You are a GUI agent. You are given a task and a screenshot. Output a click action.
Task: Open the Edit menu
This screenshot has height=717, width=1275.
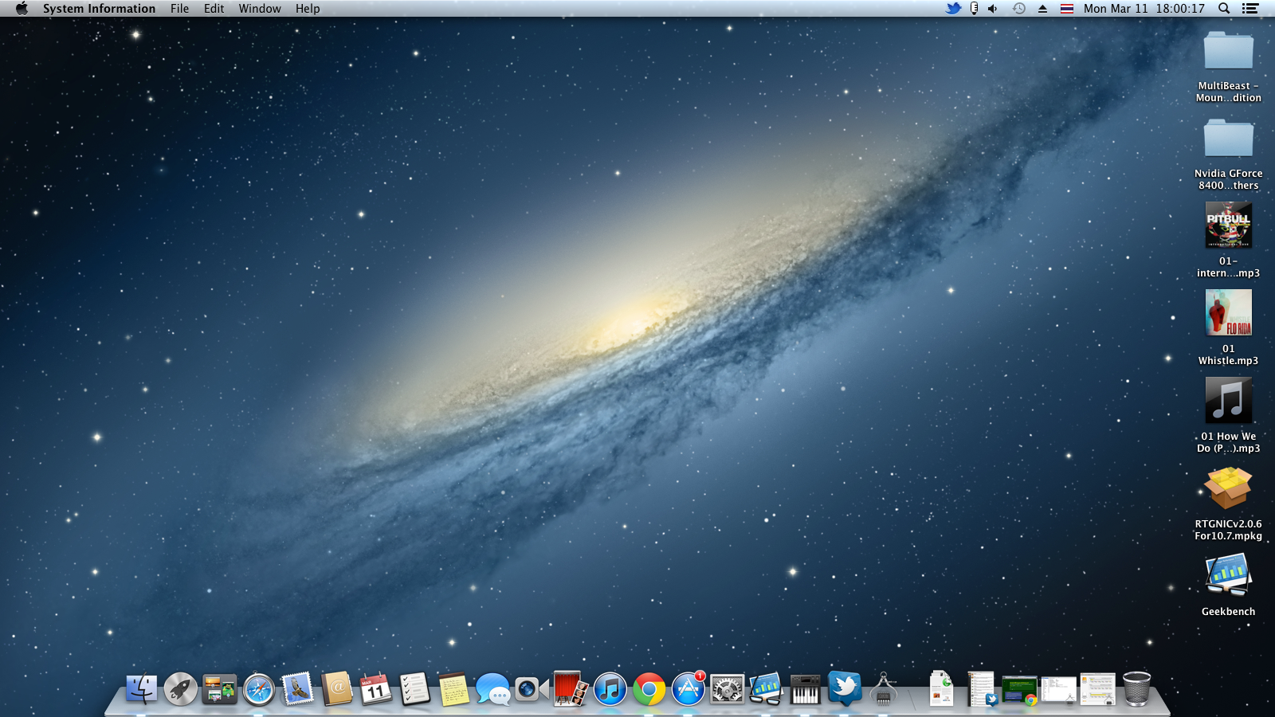tap(214, 9)
